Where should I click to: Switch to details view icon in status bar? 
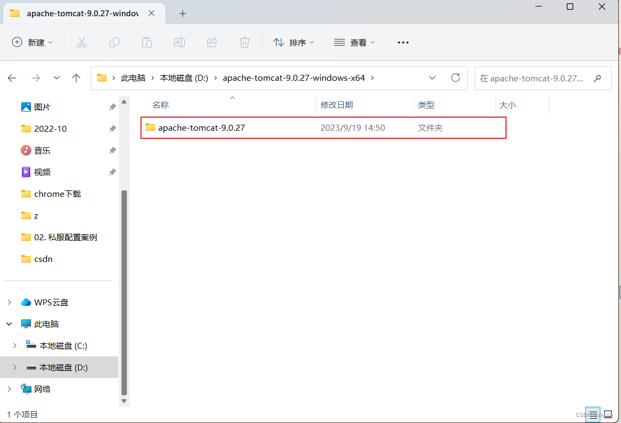tap(592, 415)
